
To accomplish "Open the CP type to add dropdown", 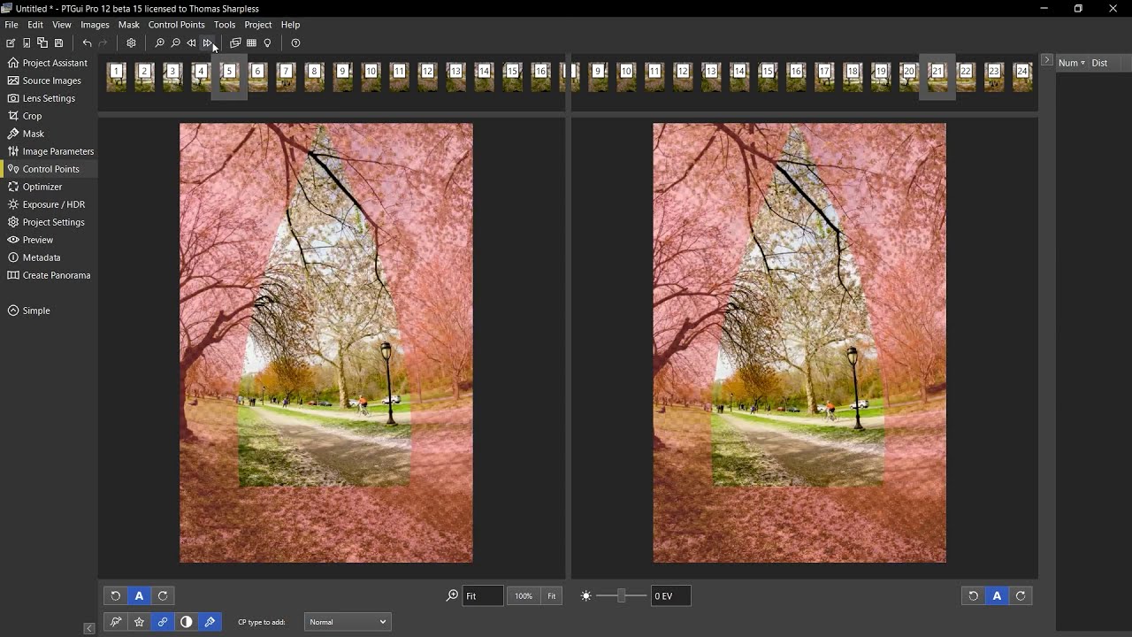I will (348, 622).
